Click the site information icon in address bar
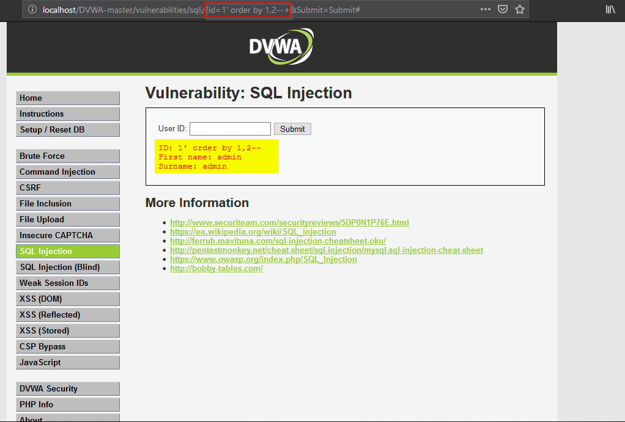This screenshot has width=625, height=422. click(32, 10)
